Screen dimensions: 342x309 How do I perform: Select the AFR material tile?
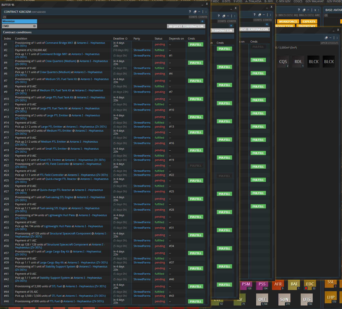278,285
